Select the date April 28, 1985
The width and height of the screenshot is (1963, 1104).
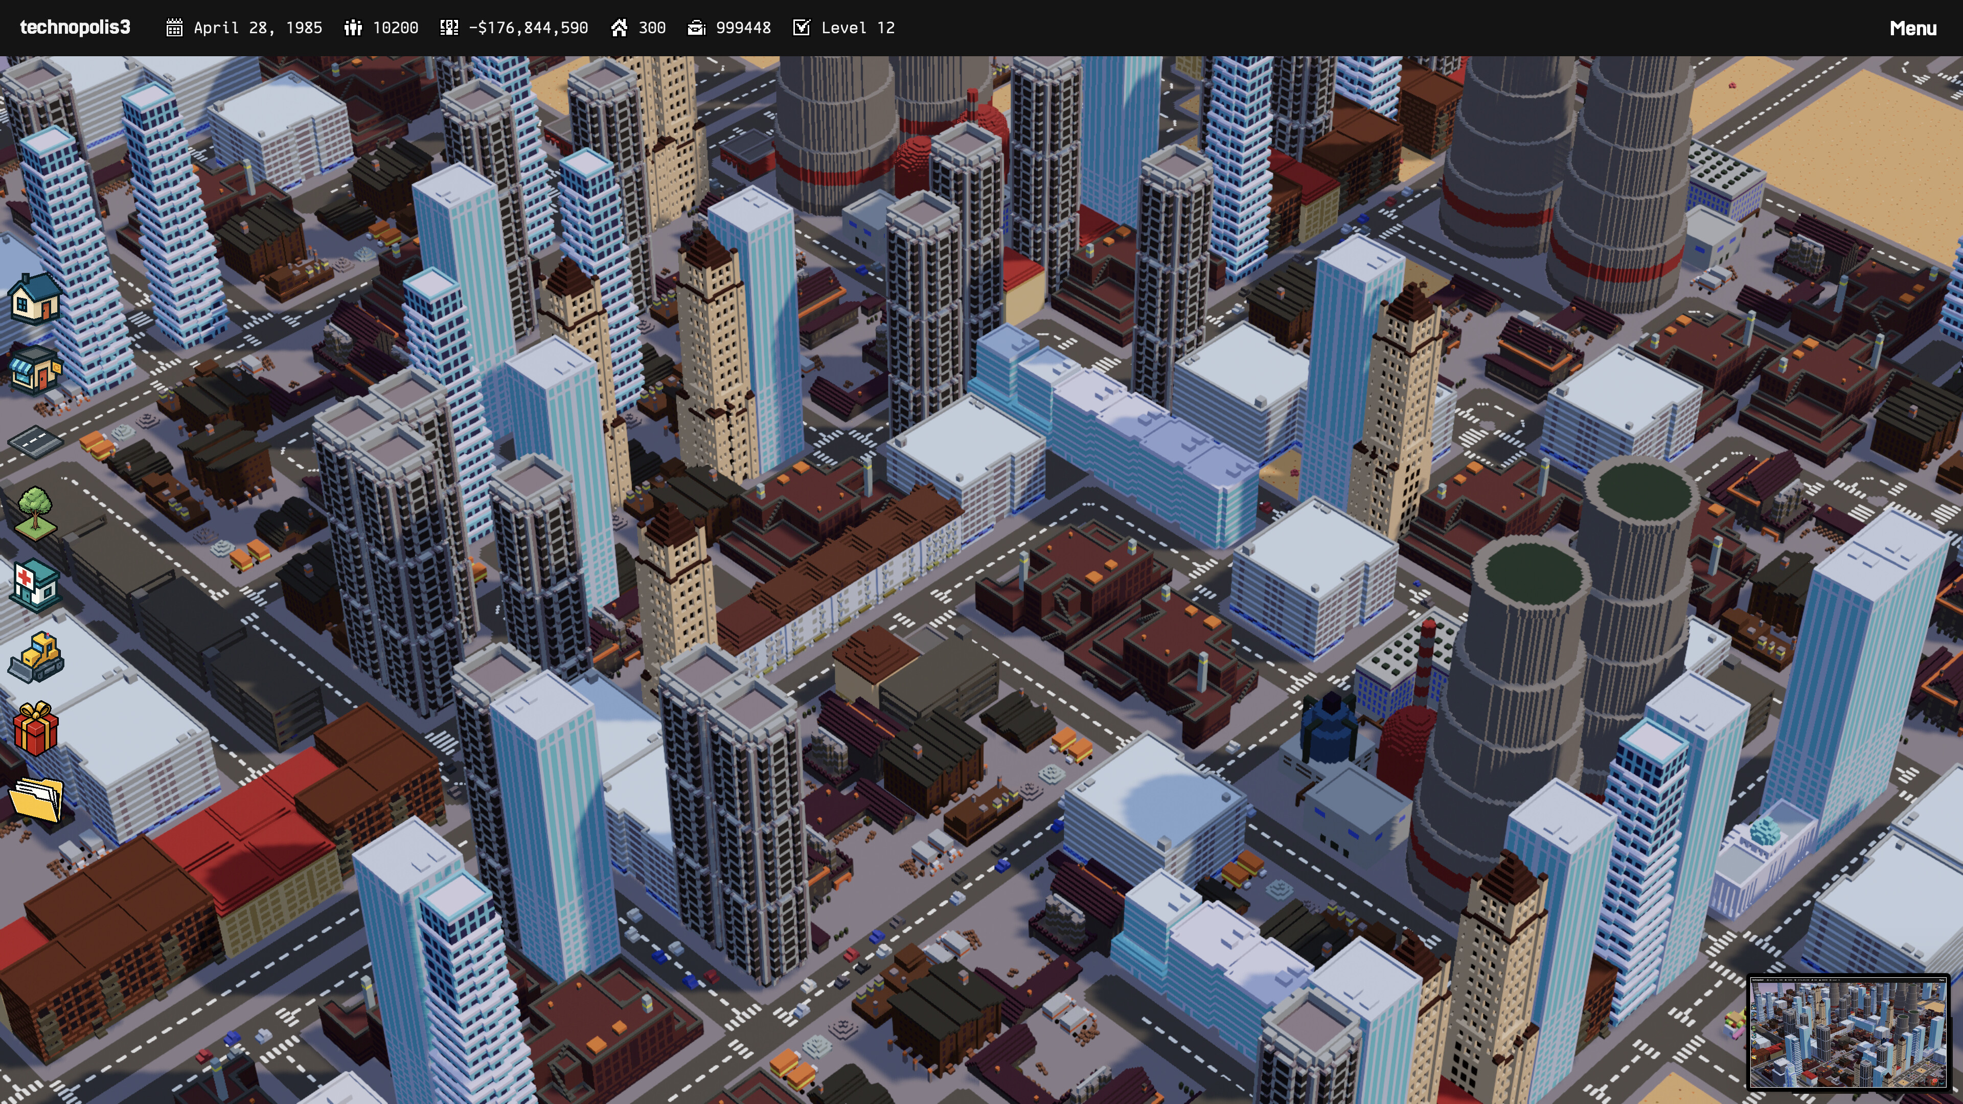[x=258, y=28]
